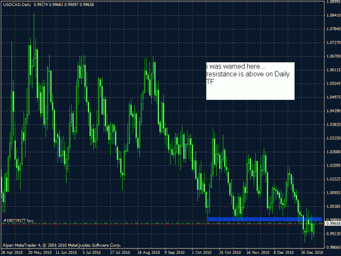Click the 1.00385 price scale label
The height and width of the screenshot is (256, 341).
tap(333, 206)
